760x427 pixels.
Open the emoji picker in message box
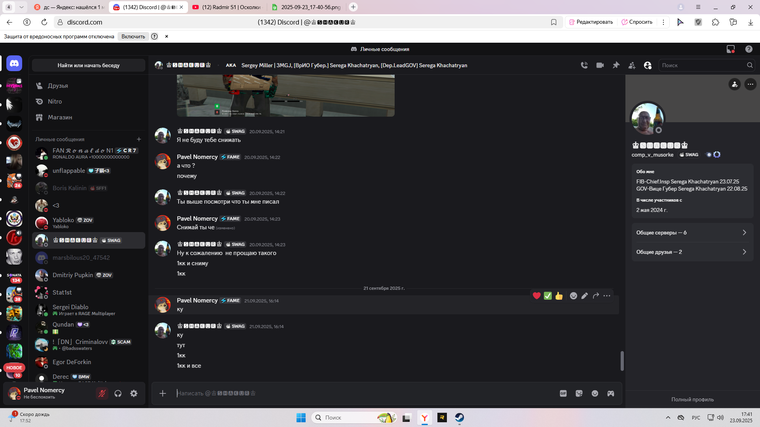tap(595, 393)
